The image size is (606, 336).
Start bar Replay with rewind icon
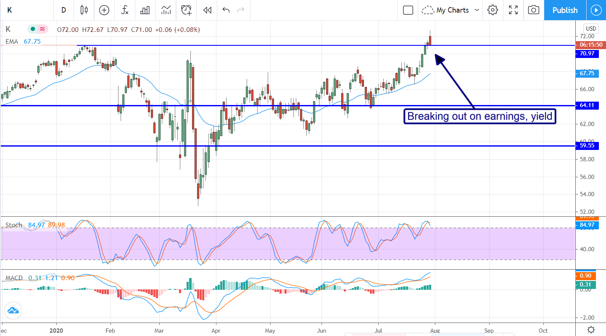[207, 10]
